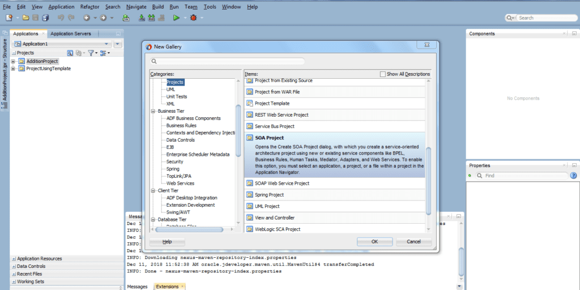Image resolution: width=580 pixels, height=290 pixels.
Task: Collapse the Projects section
Action: tap(14, 53)
